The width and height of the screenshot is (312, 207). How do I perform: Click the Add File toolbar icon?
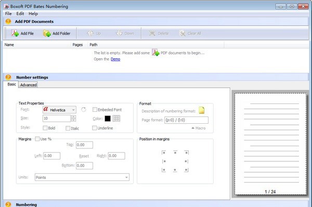[15, 33]
